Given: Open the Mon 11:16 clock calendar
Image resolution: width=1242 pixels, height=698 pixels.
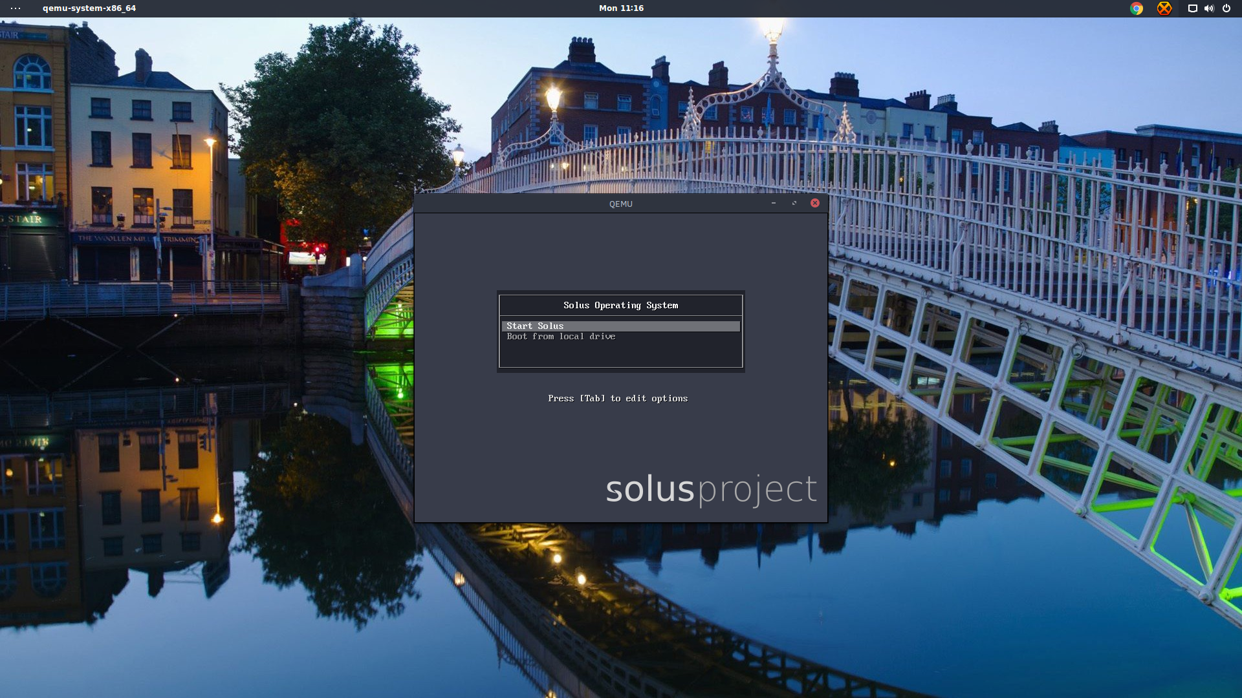Looking at the screenshot, I should (621, 8).
